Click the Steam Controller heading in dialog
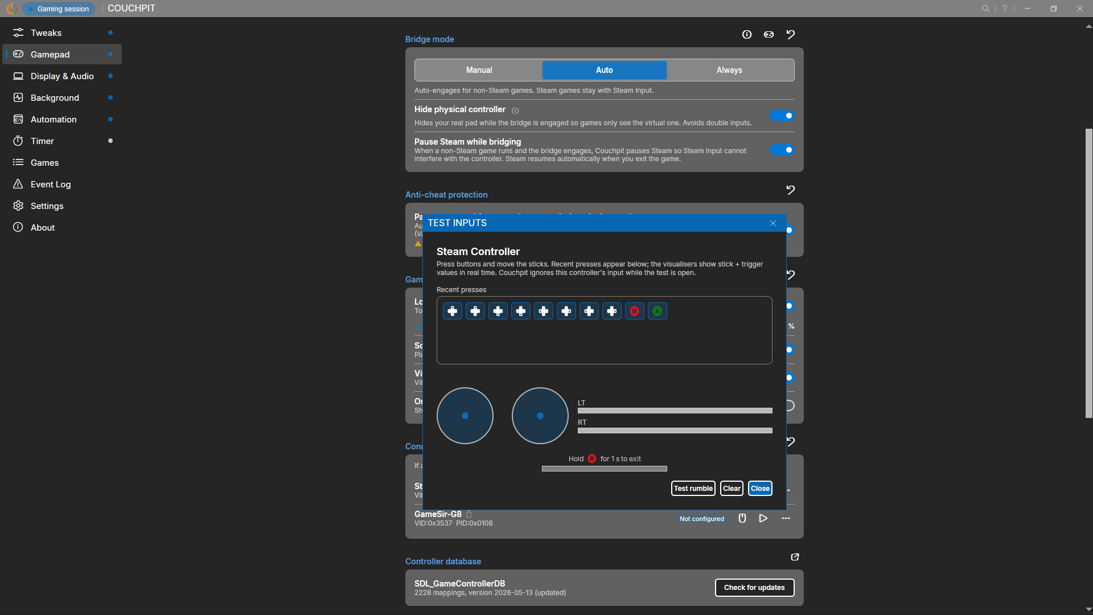The image size is (1093, 615). point(478,252)
